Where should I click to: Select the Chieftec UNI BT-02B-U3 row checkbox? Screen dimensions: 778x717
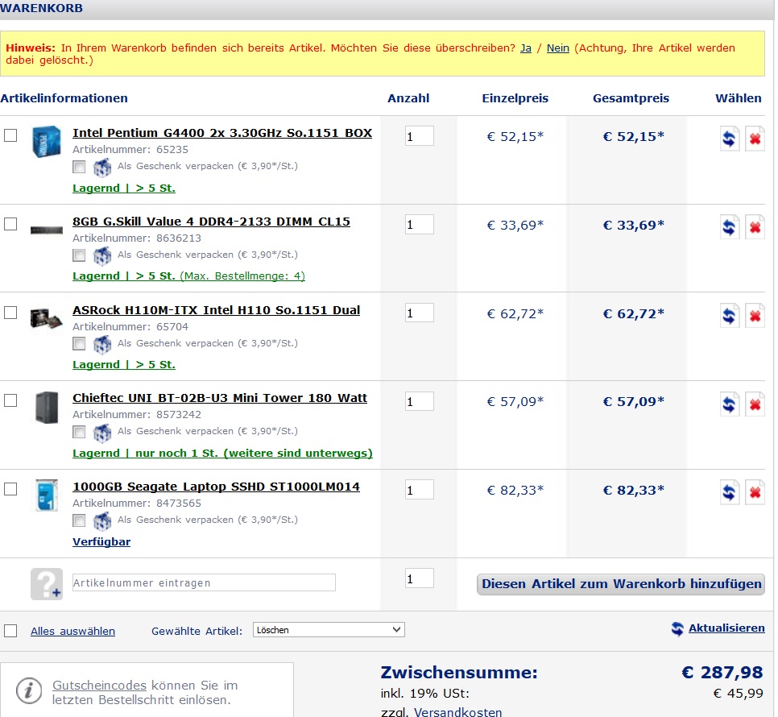tap(10, 400)
